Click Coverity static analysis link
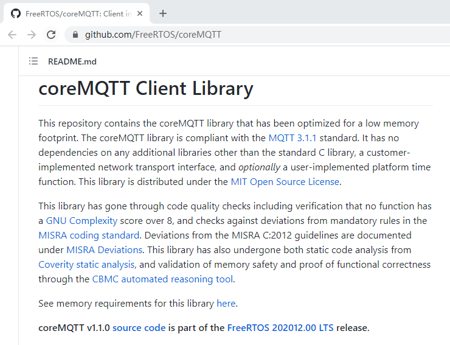The height and width of the screenshot is (345, 450). pos(86,264)
